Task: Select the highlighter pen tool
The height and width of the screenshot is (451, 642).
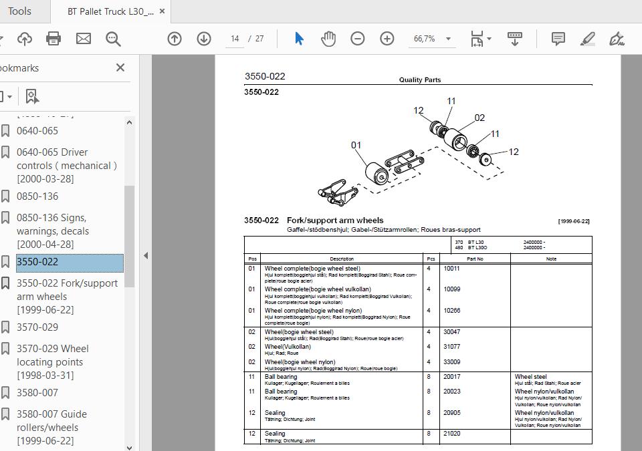Action: coord(588,39)
